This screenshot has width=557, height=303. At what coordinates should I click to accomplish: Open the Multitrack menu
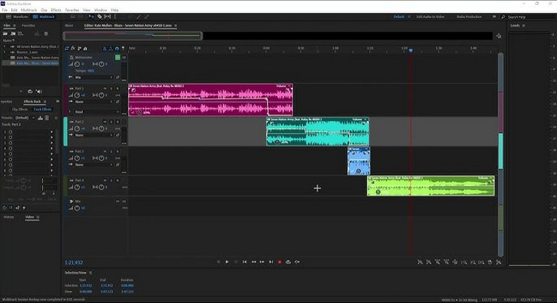[x=29, y=10]
